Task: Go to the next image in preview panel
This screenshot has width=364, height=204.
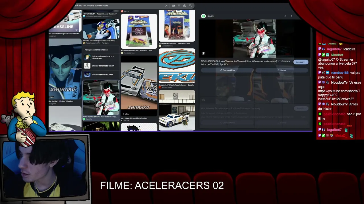Action: [x=292, y=16]
